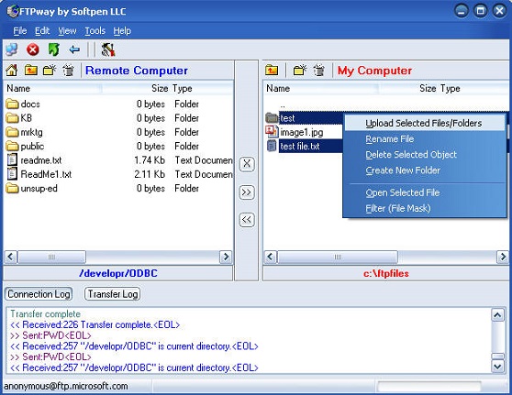Image resolution: width=512 pixels, height=395 pixels.
Task: Choose Upload Selected Files/Folders
Action: 425,123
